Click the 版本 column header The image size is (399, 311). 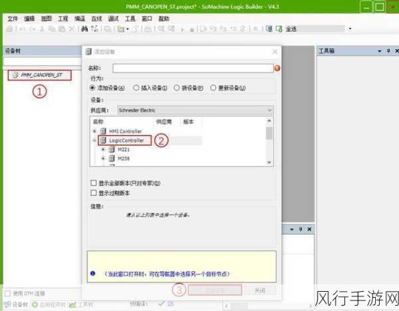click(x=188, y=122)
